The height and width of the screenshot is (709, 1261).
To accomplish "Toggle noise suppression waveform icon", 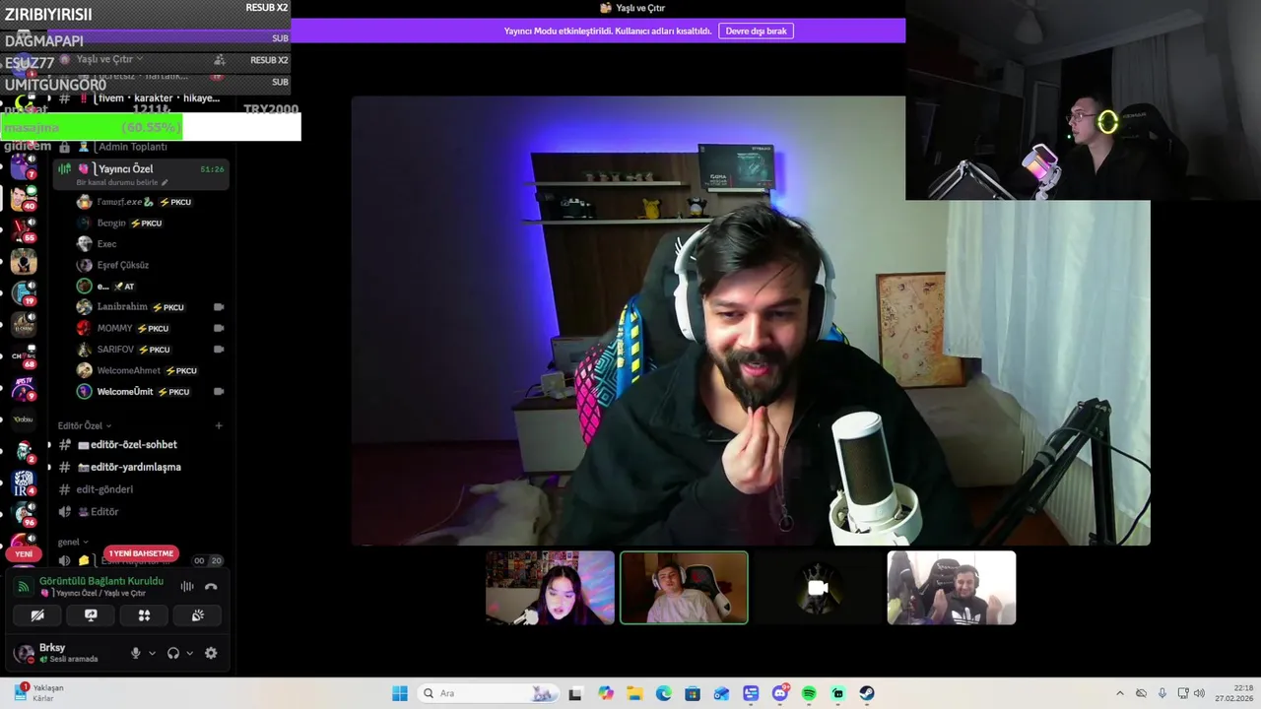I will [x=187, y=587].
